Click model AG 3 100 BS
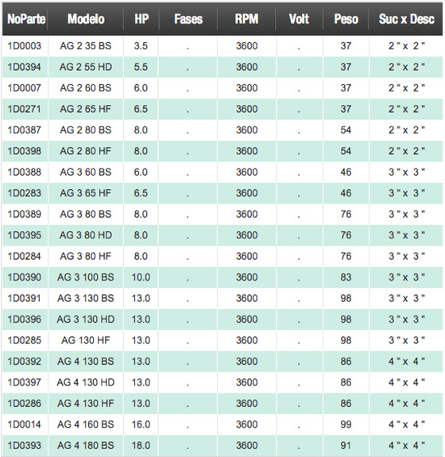 pos(86,277)
